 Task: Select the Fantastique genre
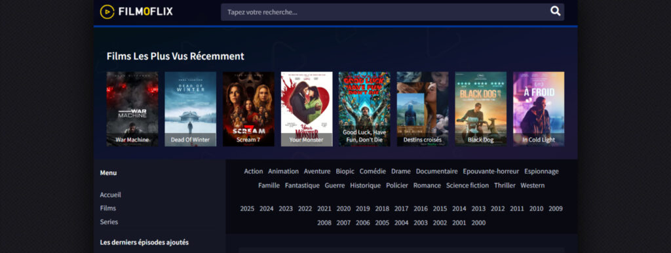302,185
